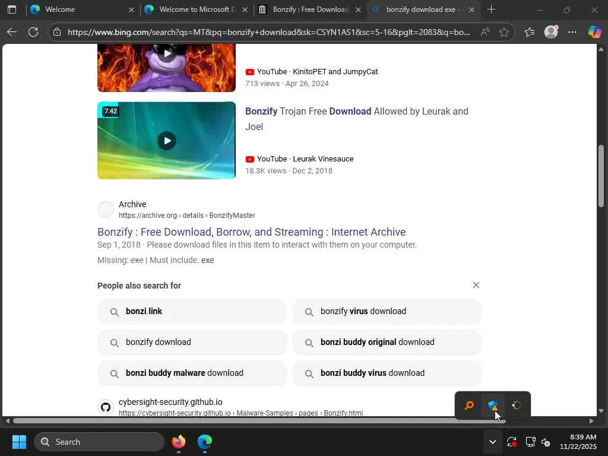Choose the bonzify download suggestion
The image size is (608, 456).
(192, 342)
